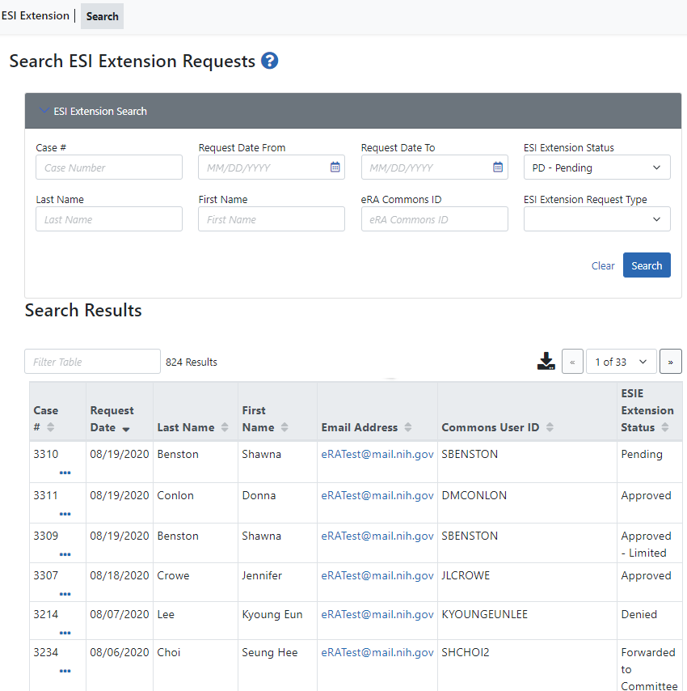687x691 pixels.
Task: Open email link for Benston case 3309
Action: click(x=377, y=536)
